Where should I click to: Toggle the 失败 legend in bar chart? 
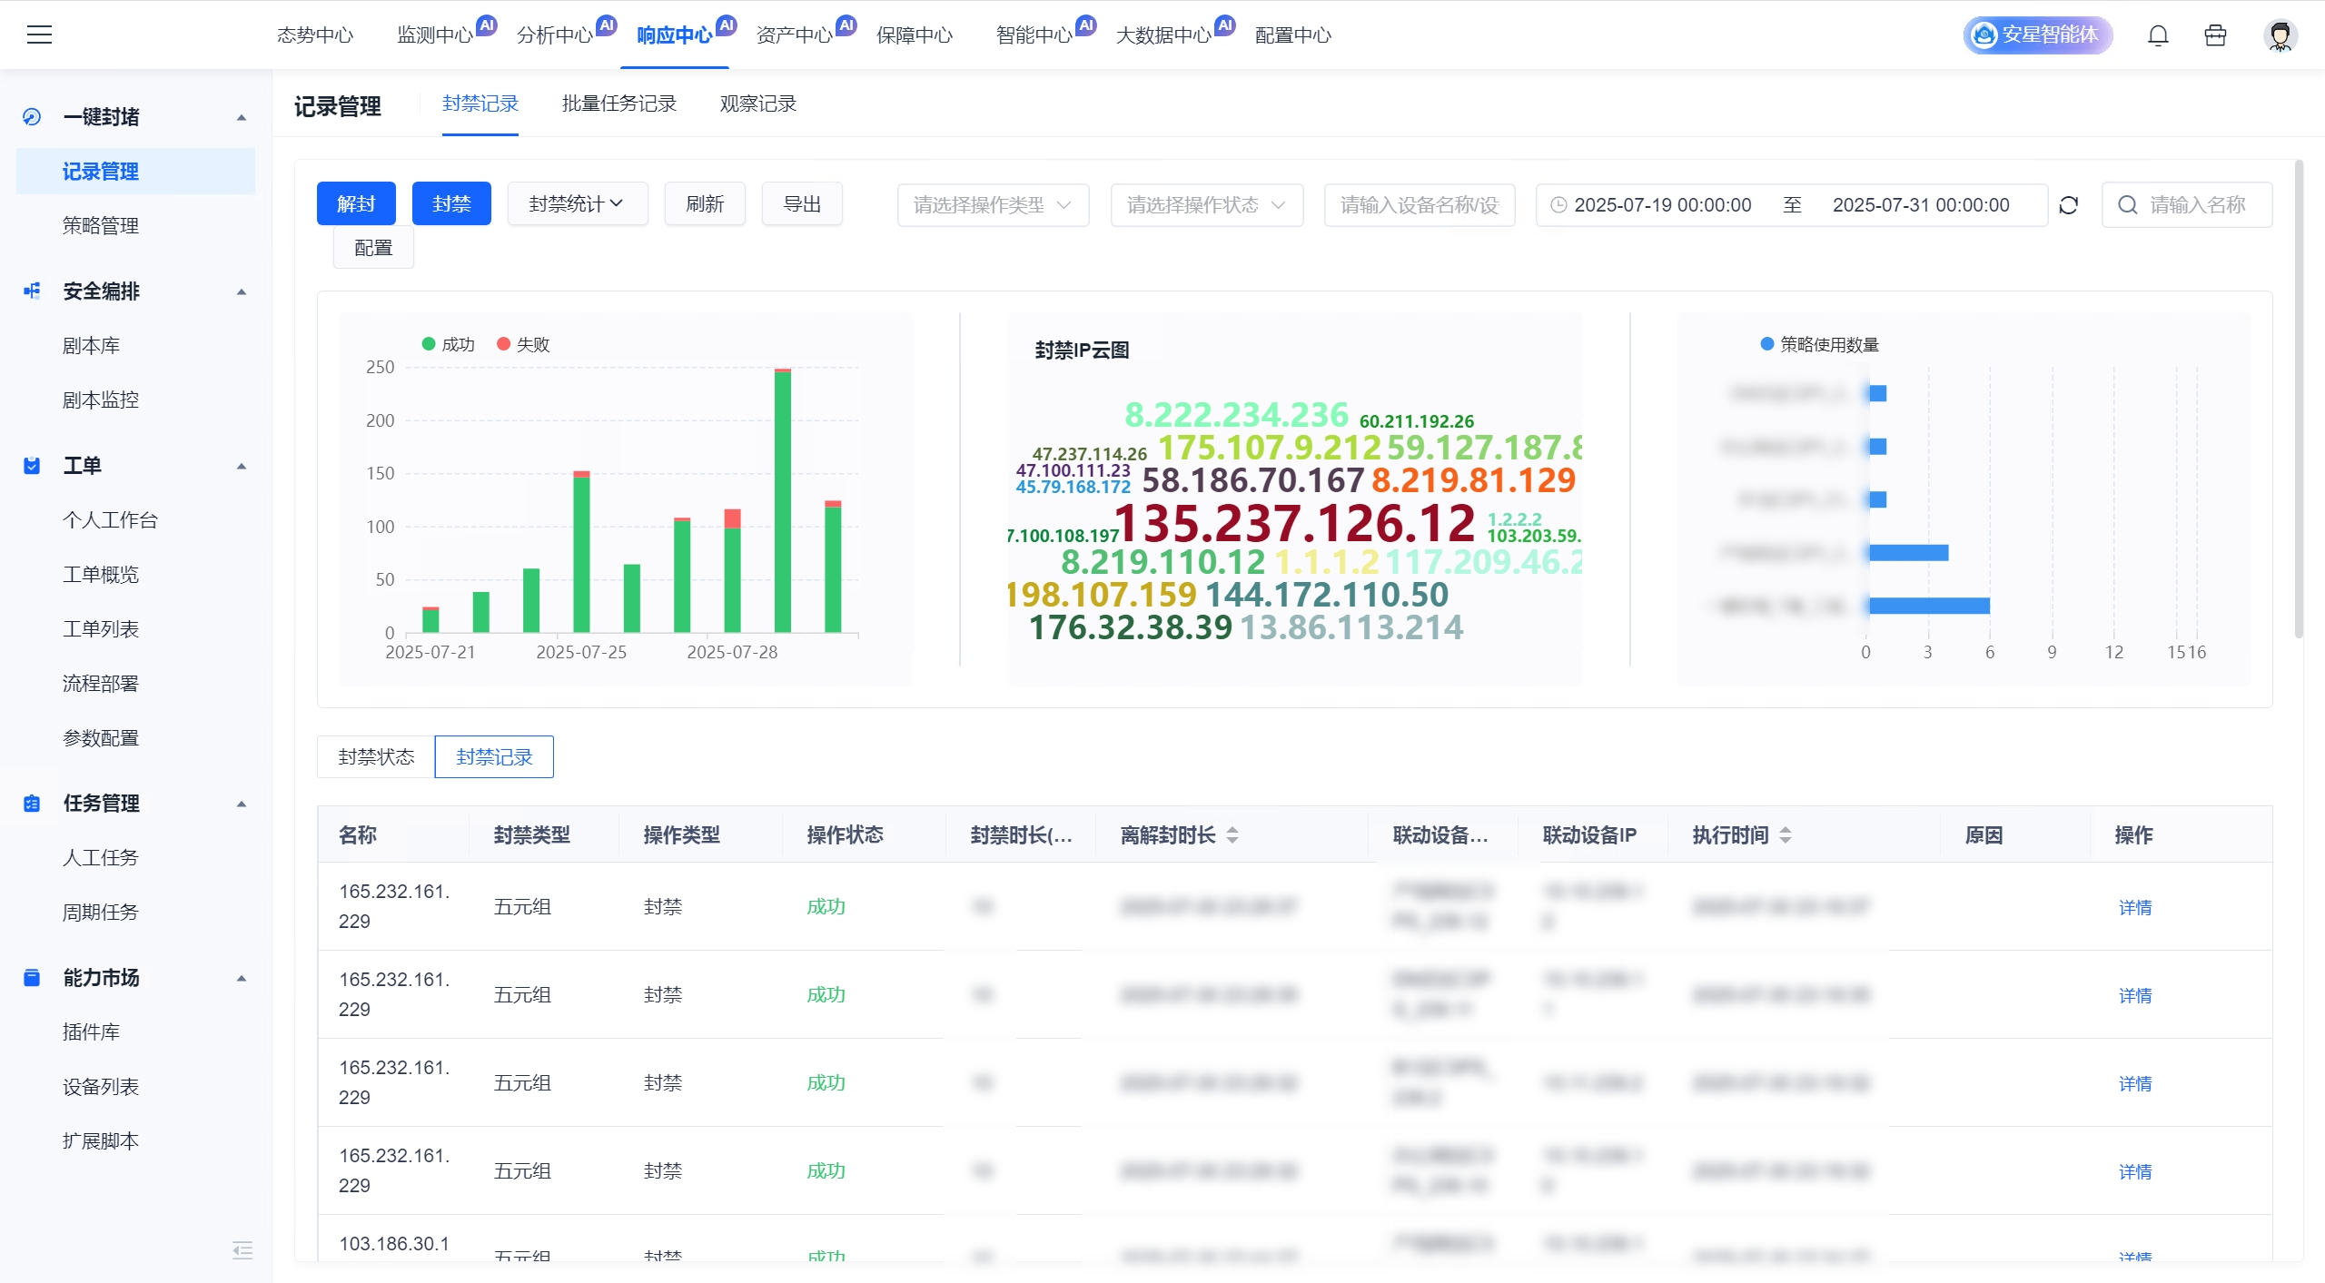pos(524,344)
